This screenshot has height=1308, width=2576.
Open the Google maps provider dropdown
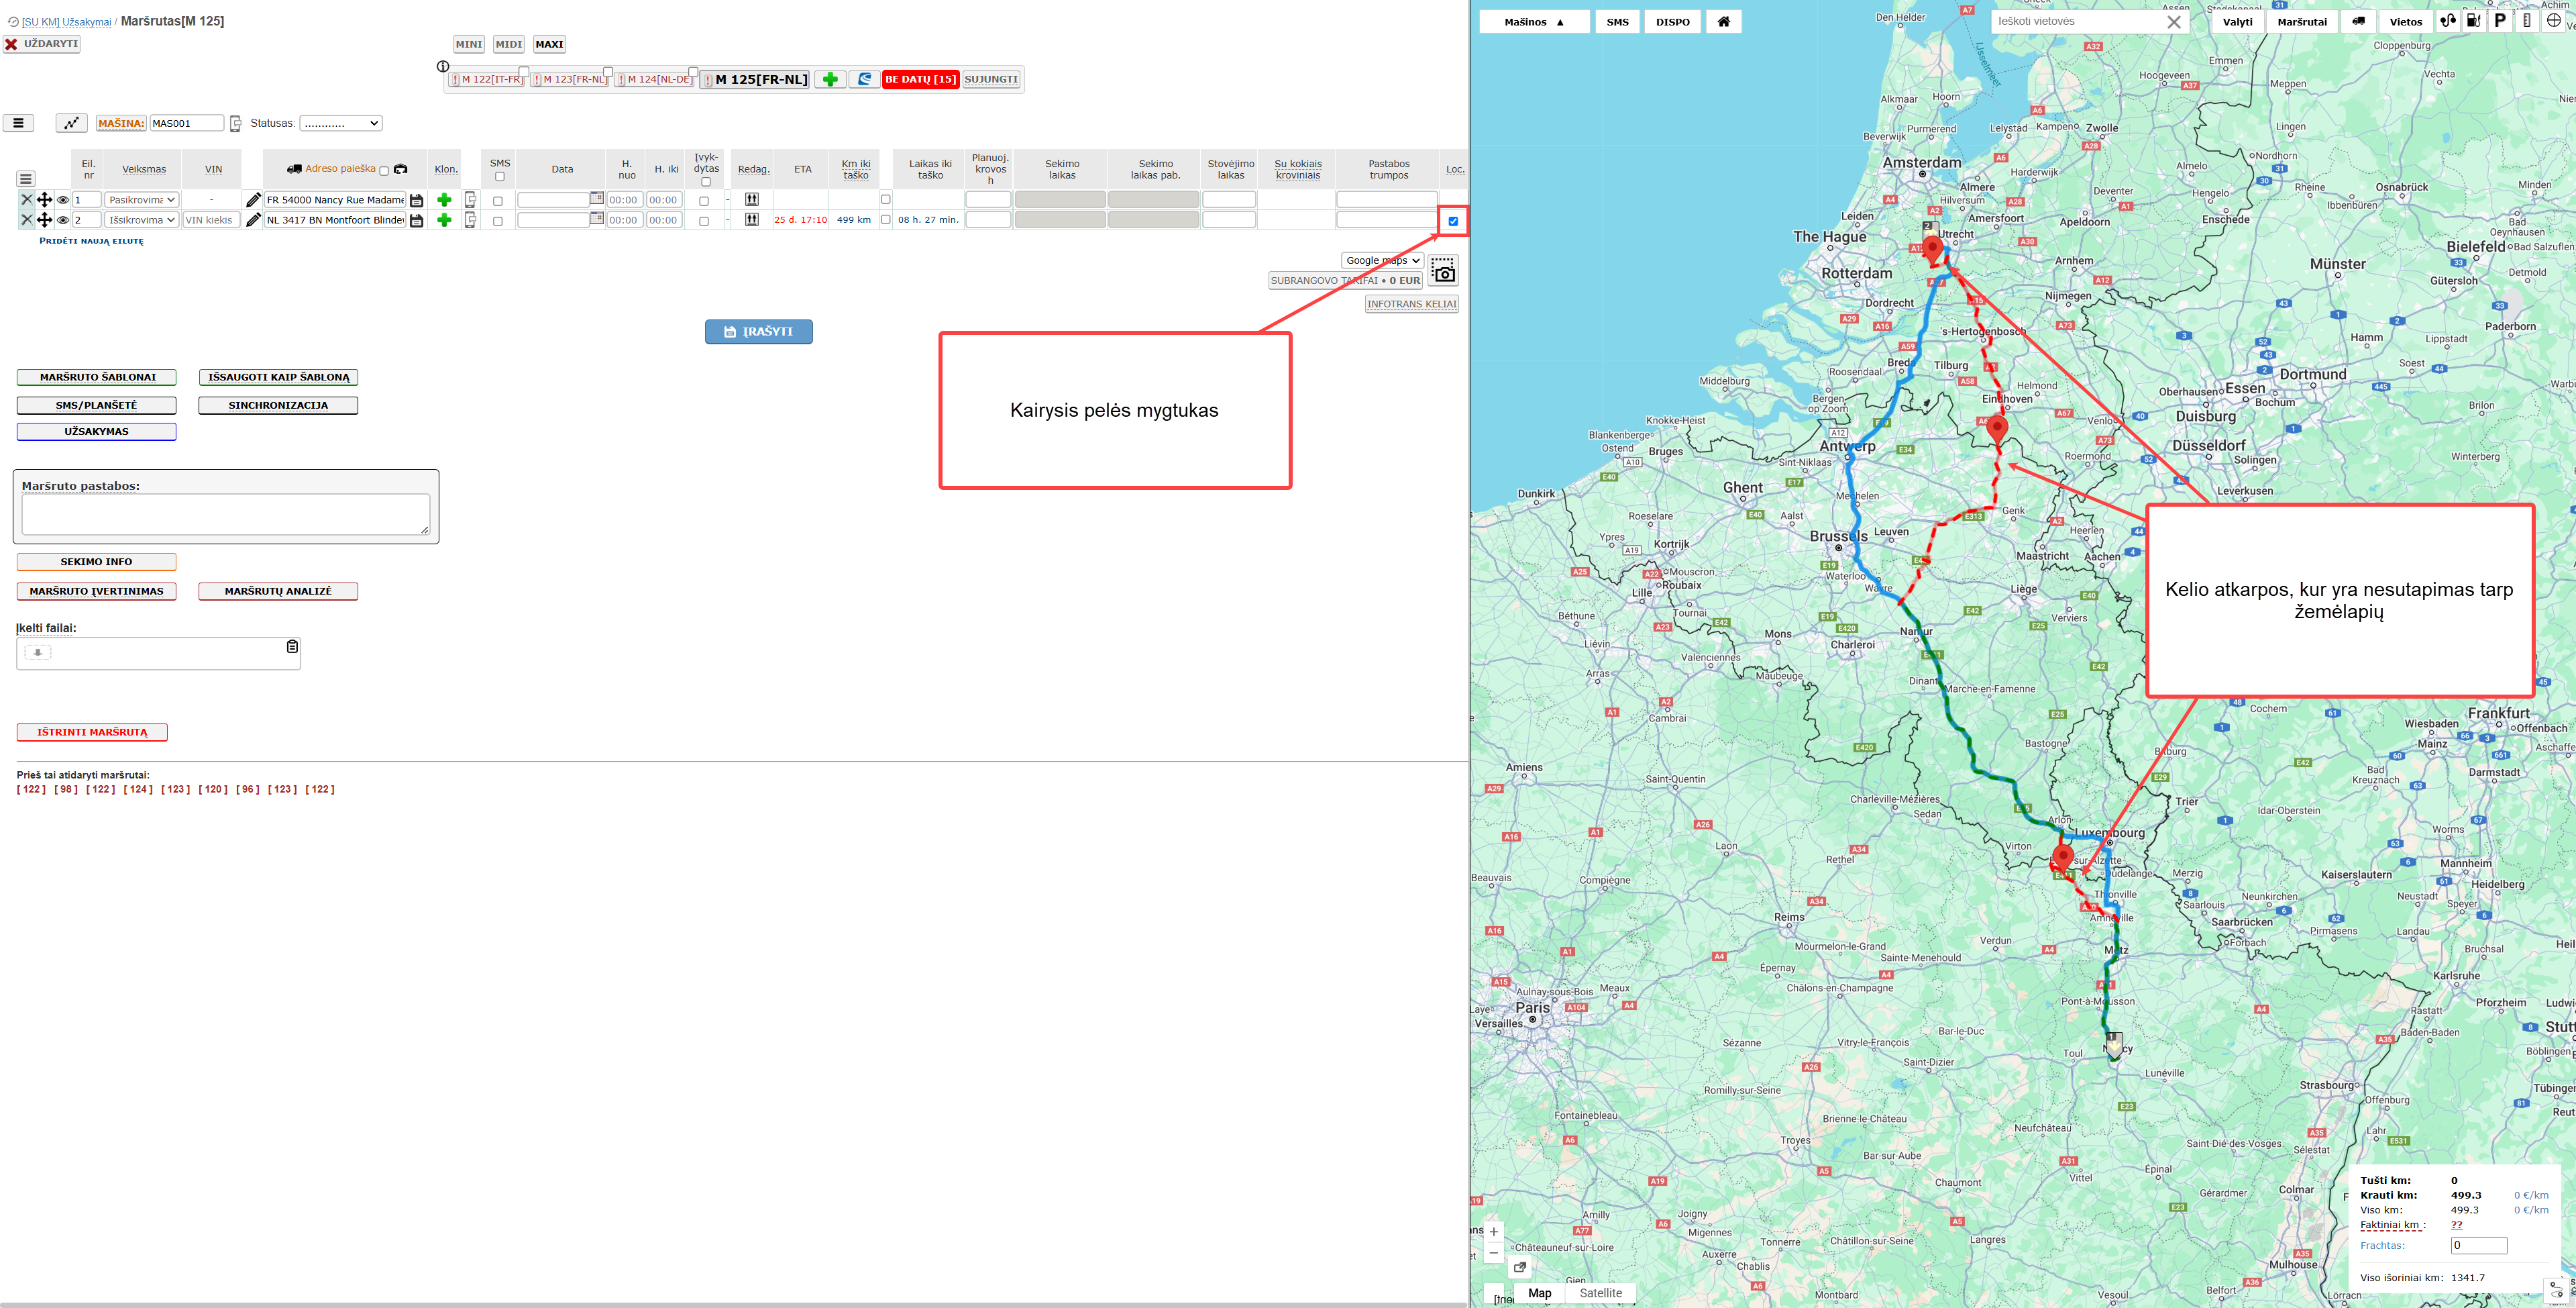[1382, 260]
